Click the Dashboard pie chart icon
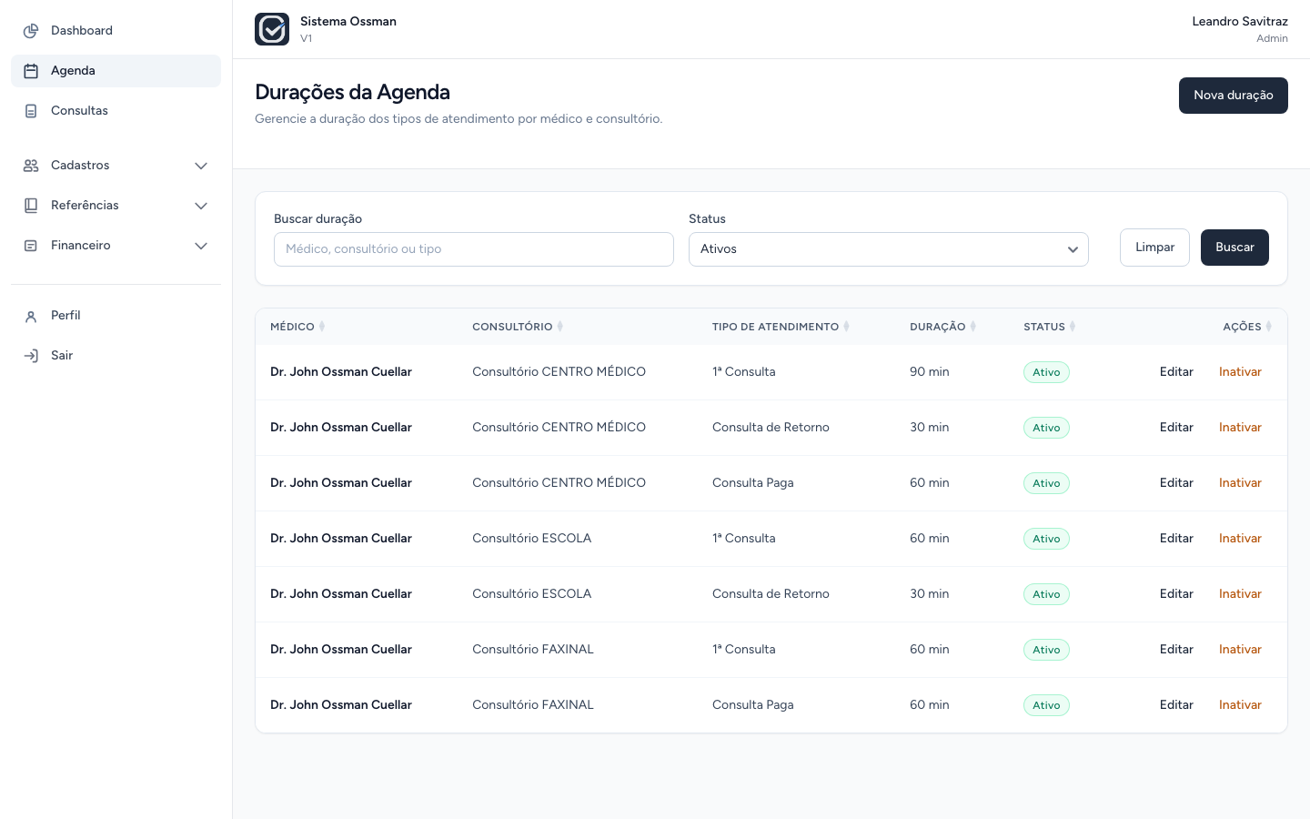1310x819 pixels. pyautogui.click(x=31, y=31)
